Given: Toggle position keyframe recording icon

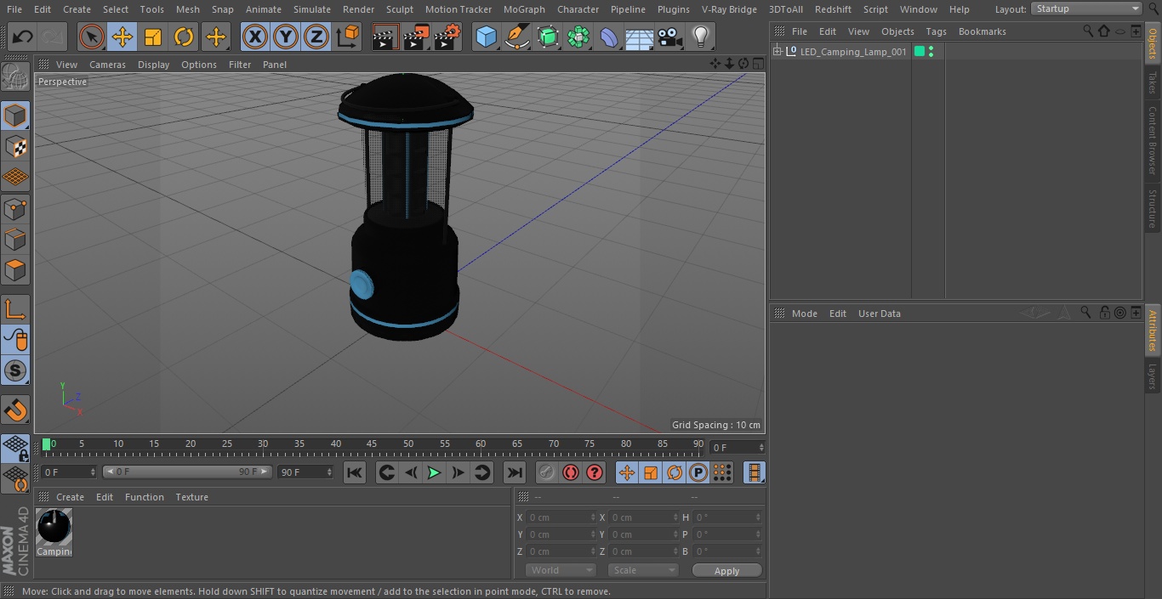Looking at the screenshot, I should pos(627,472).
